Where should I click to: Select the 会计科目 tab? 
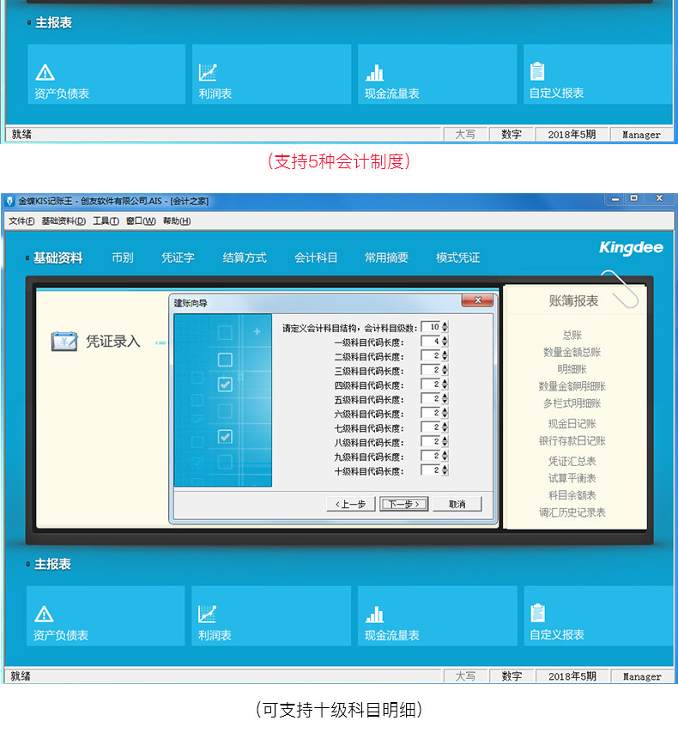pos(316,257)
